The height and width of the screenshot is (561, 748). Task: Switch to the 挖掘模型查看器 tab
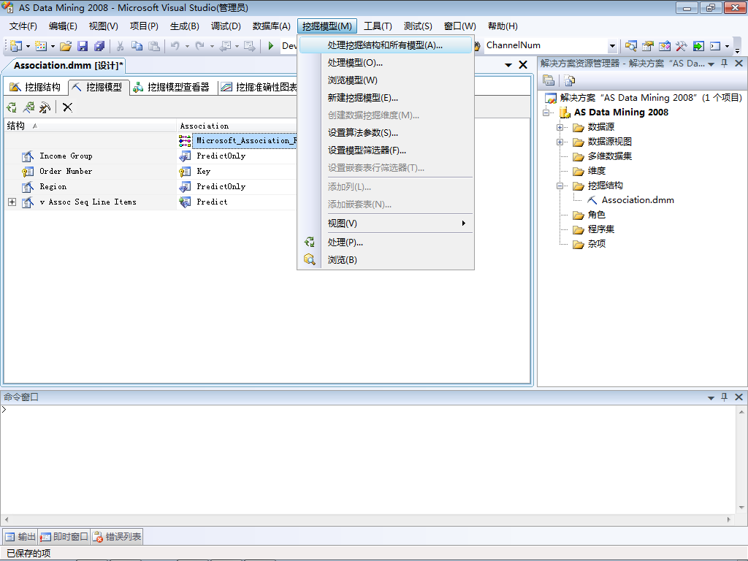coord(171,87)
